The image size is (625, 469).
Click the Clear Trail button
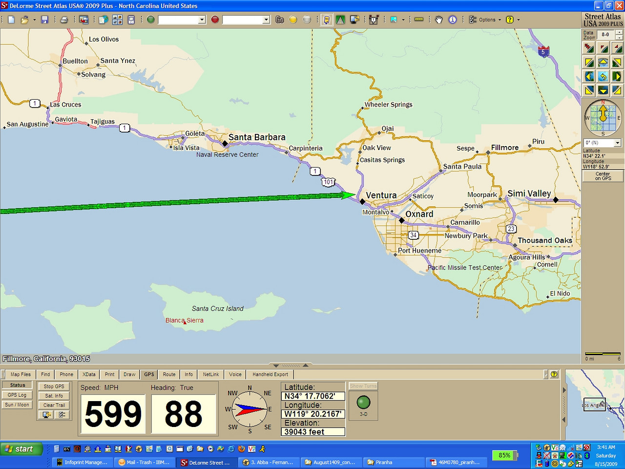point(54,405)
